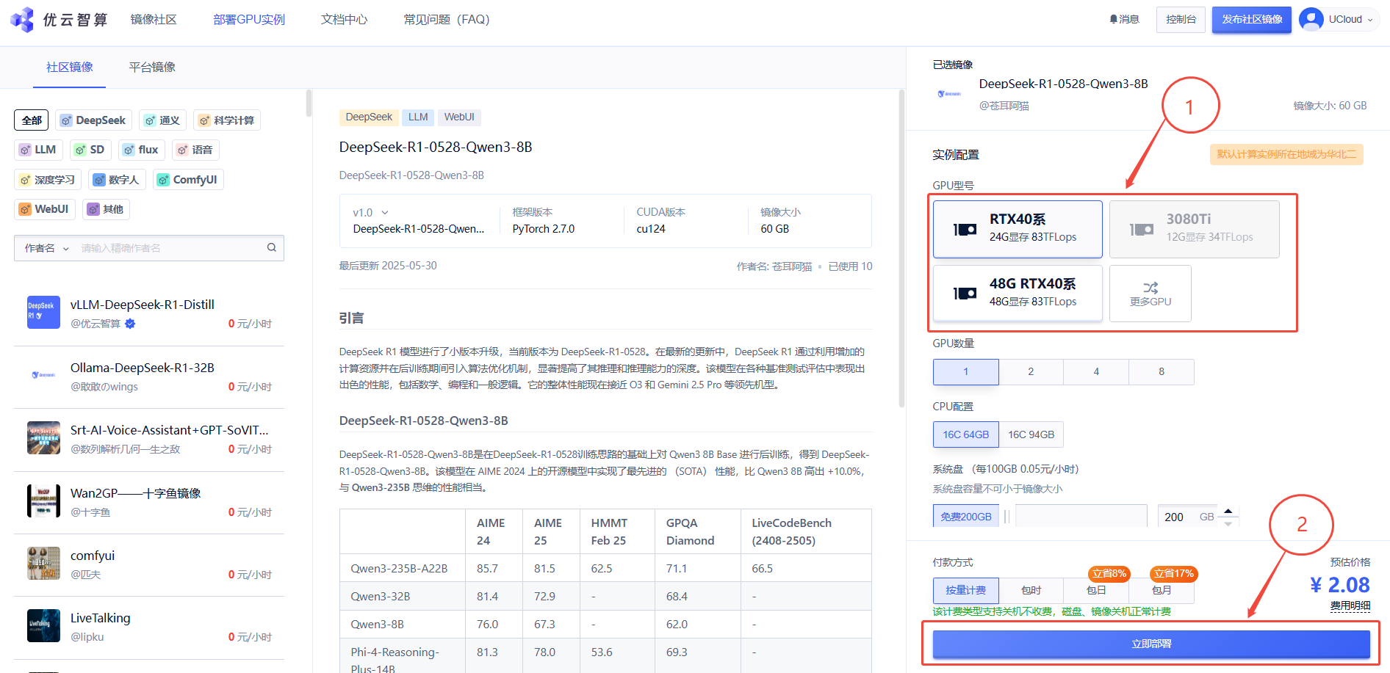The width and height of the screenshot is (1390, 673).
Task: Open 文档中心 in the top navigation
Action: [x=344, y=20]
